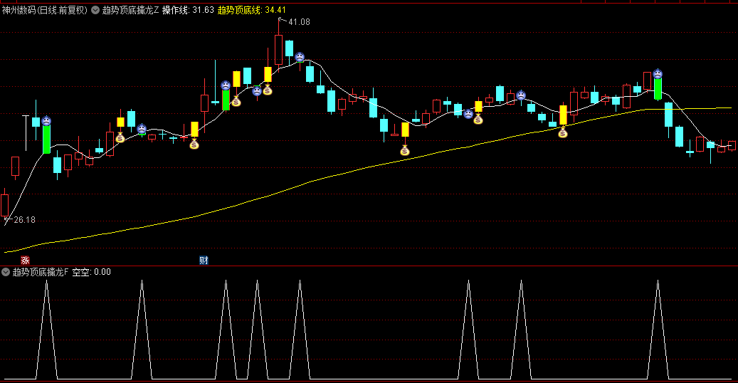Open the 趋势顶底擒龙F indicator dropdown arrow

tap(6, 272)
